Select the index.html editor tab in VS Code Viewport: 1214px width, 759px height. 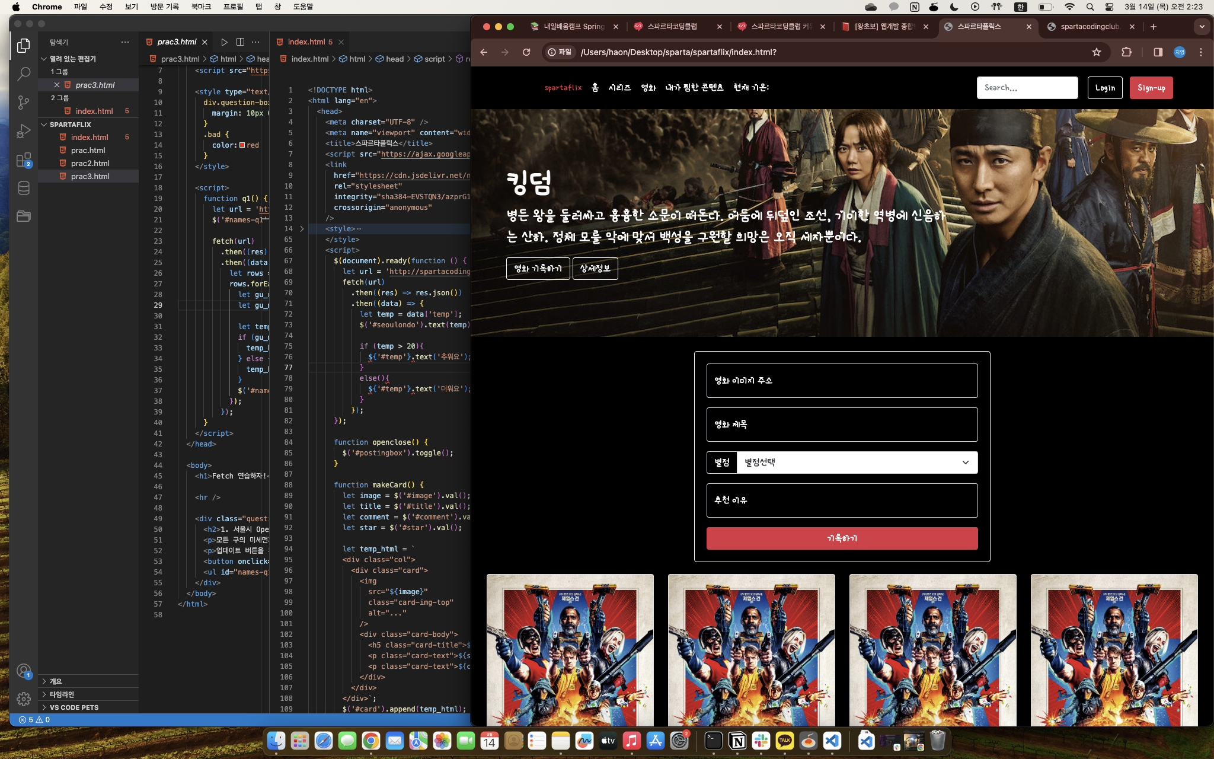pos(306,42)
